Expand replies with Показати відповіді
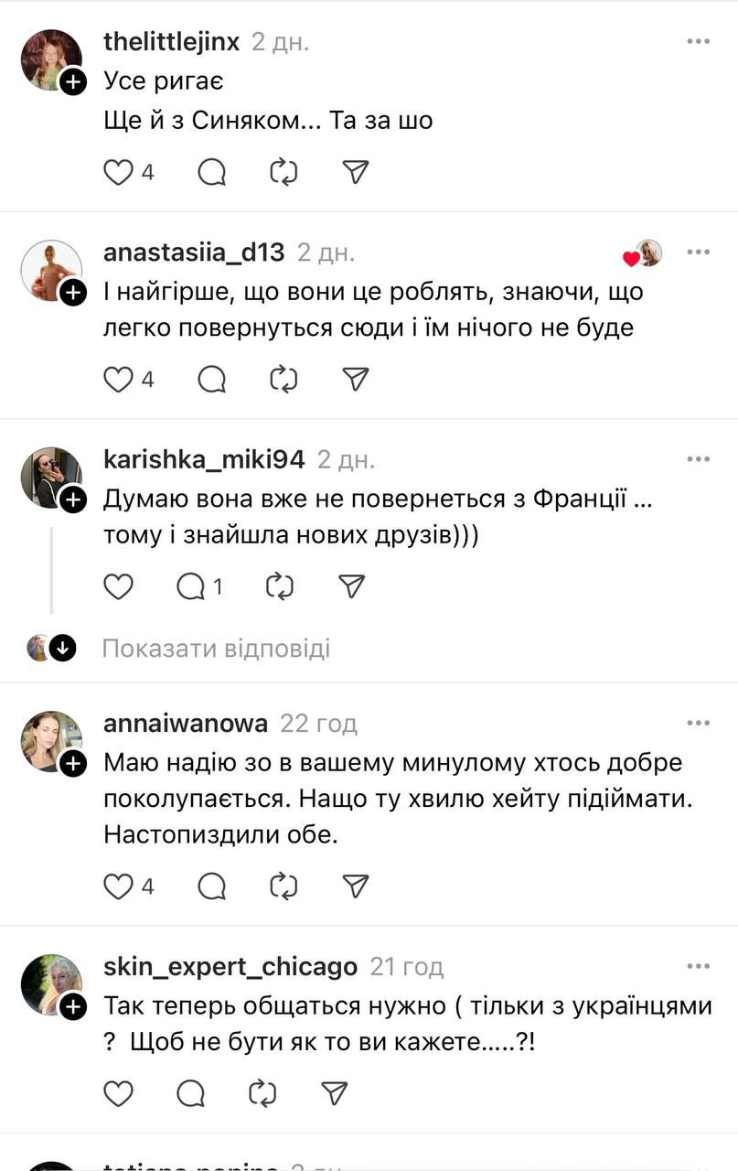 pos(216,649)
